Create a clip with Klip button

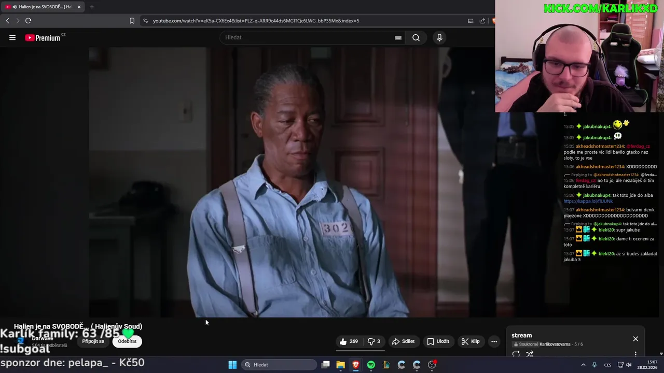pyautogui.click(x=471, y=341)
